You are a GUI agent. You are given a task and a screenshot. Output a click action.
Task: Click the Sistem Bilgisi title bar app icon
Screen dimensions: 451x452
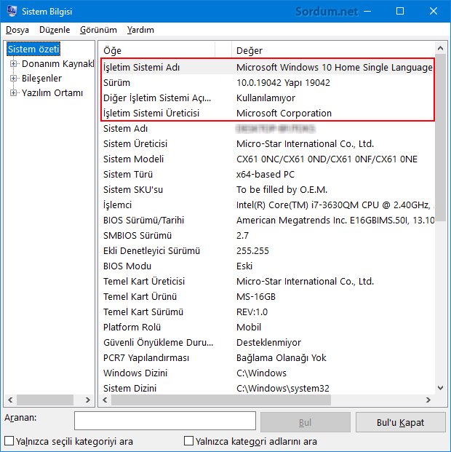12,11
